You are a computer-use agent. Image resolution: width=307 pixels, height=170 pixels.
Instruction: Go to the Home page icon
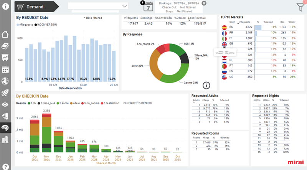tap(5, 34)
